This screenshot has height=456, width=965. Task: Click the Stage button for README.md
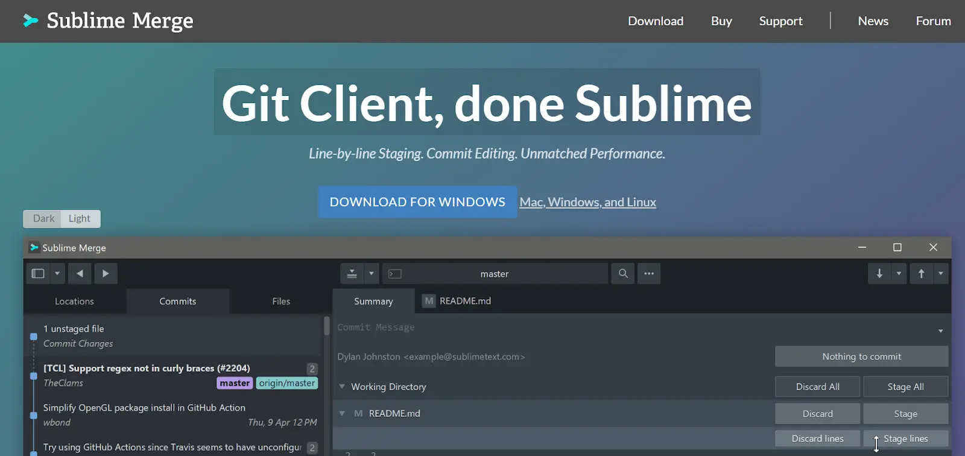pos(905,414)
